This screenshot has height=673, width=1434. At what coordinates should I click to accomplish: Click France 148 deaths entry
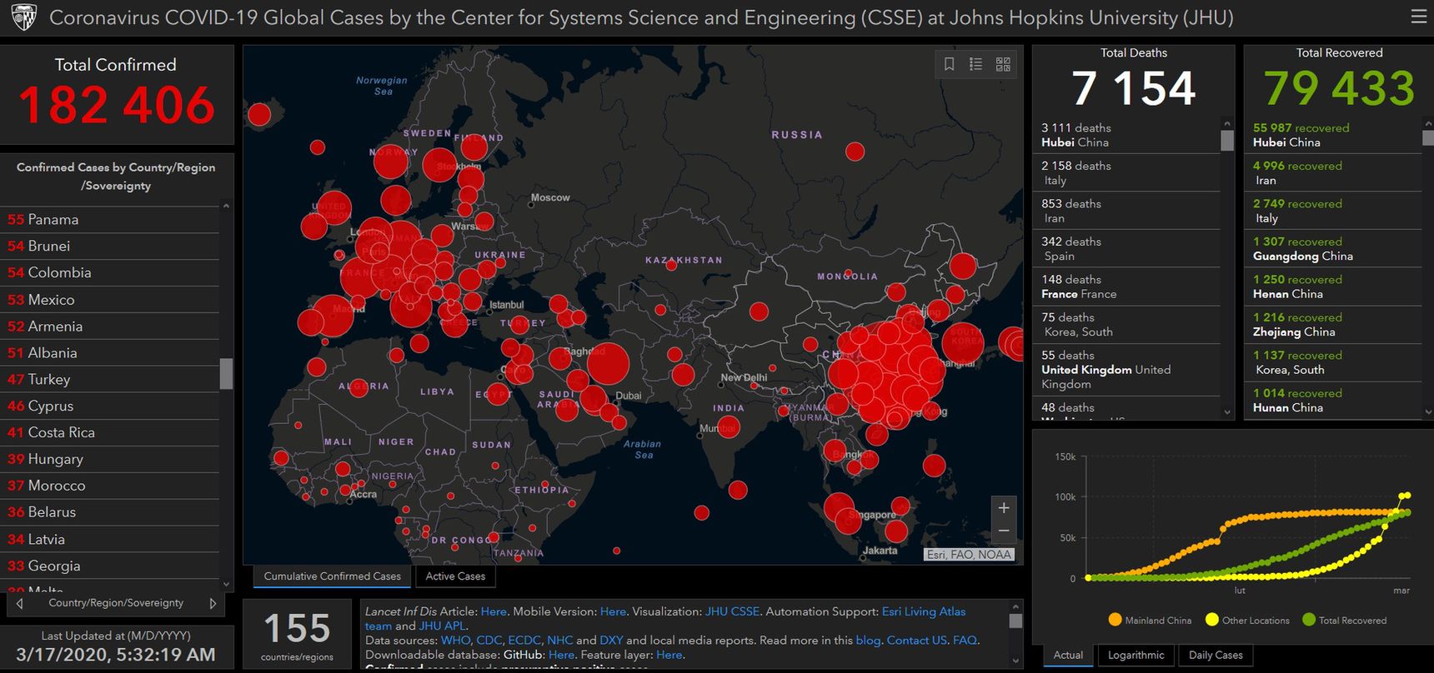click(x=1126, y=287)
